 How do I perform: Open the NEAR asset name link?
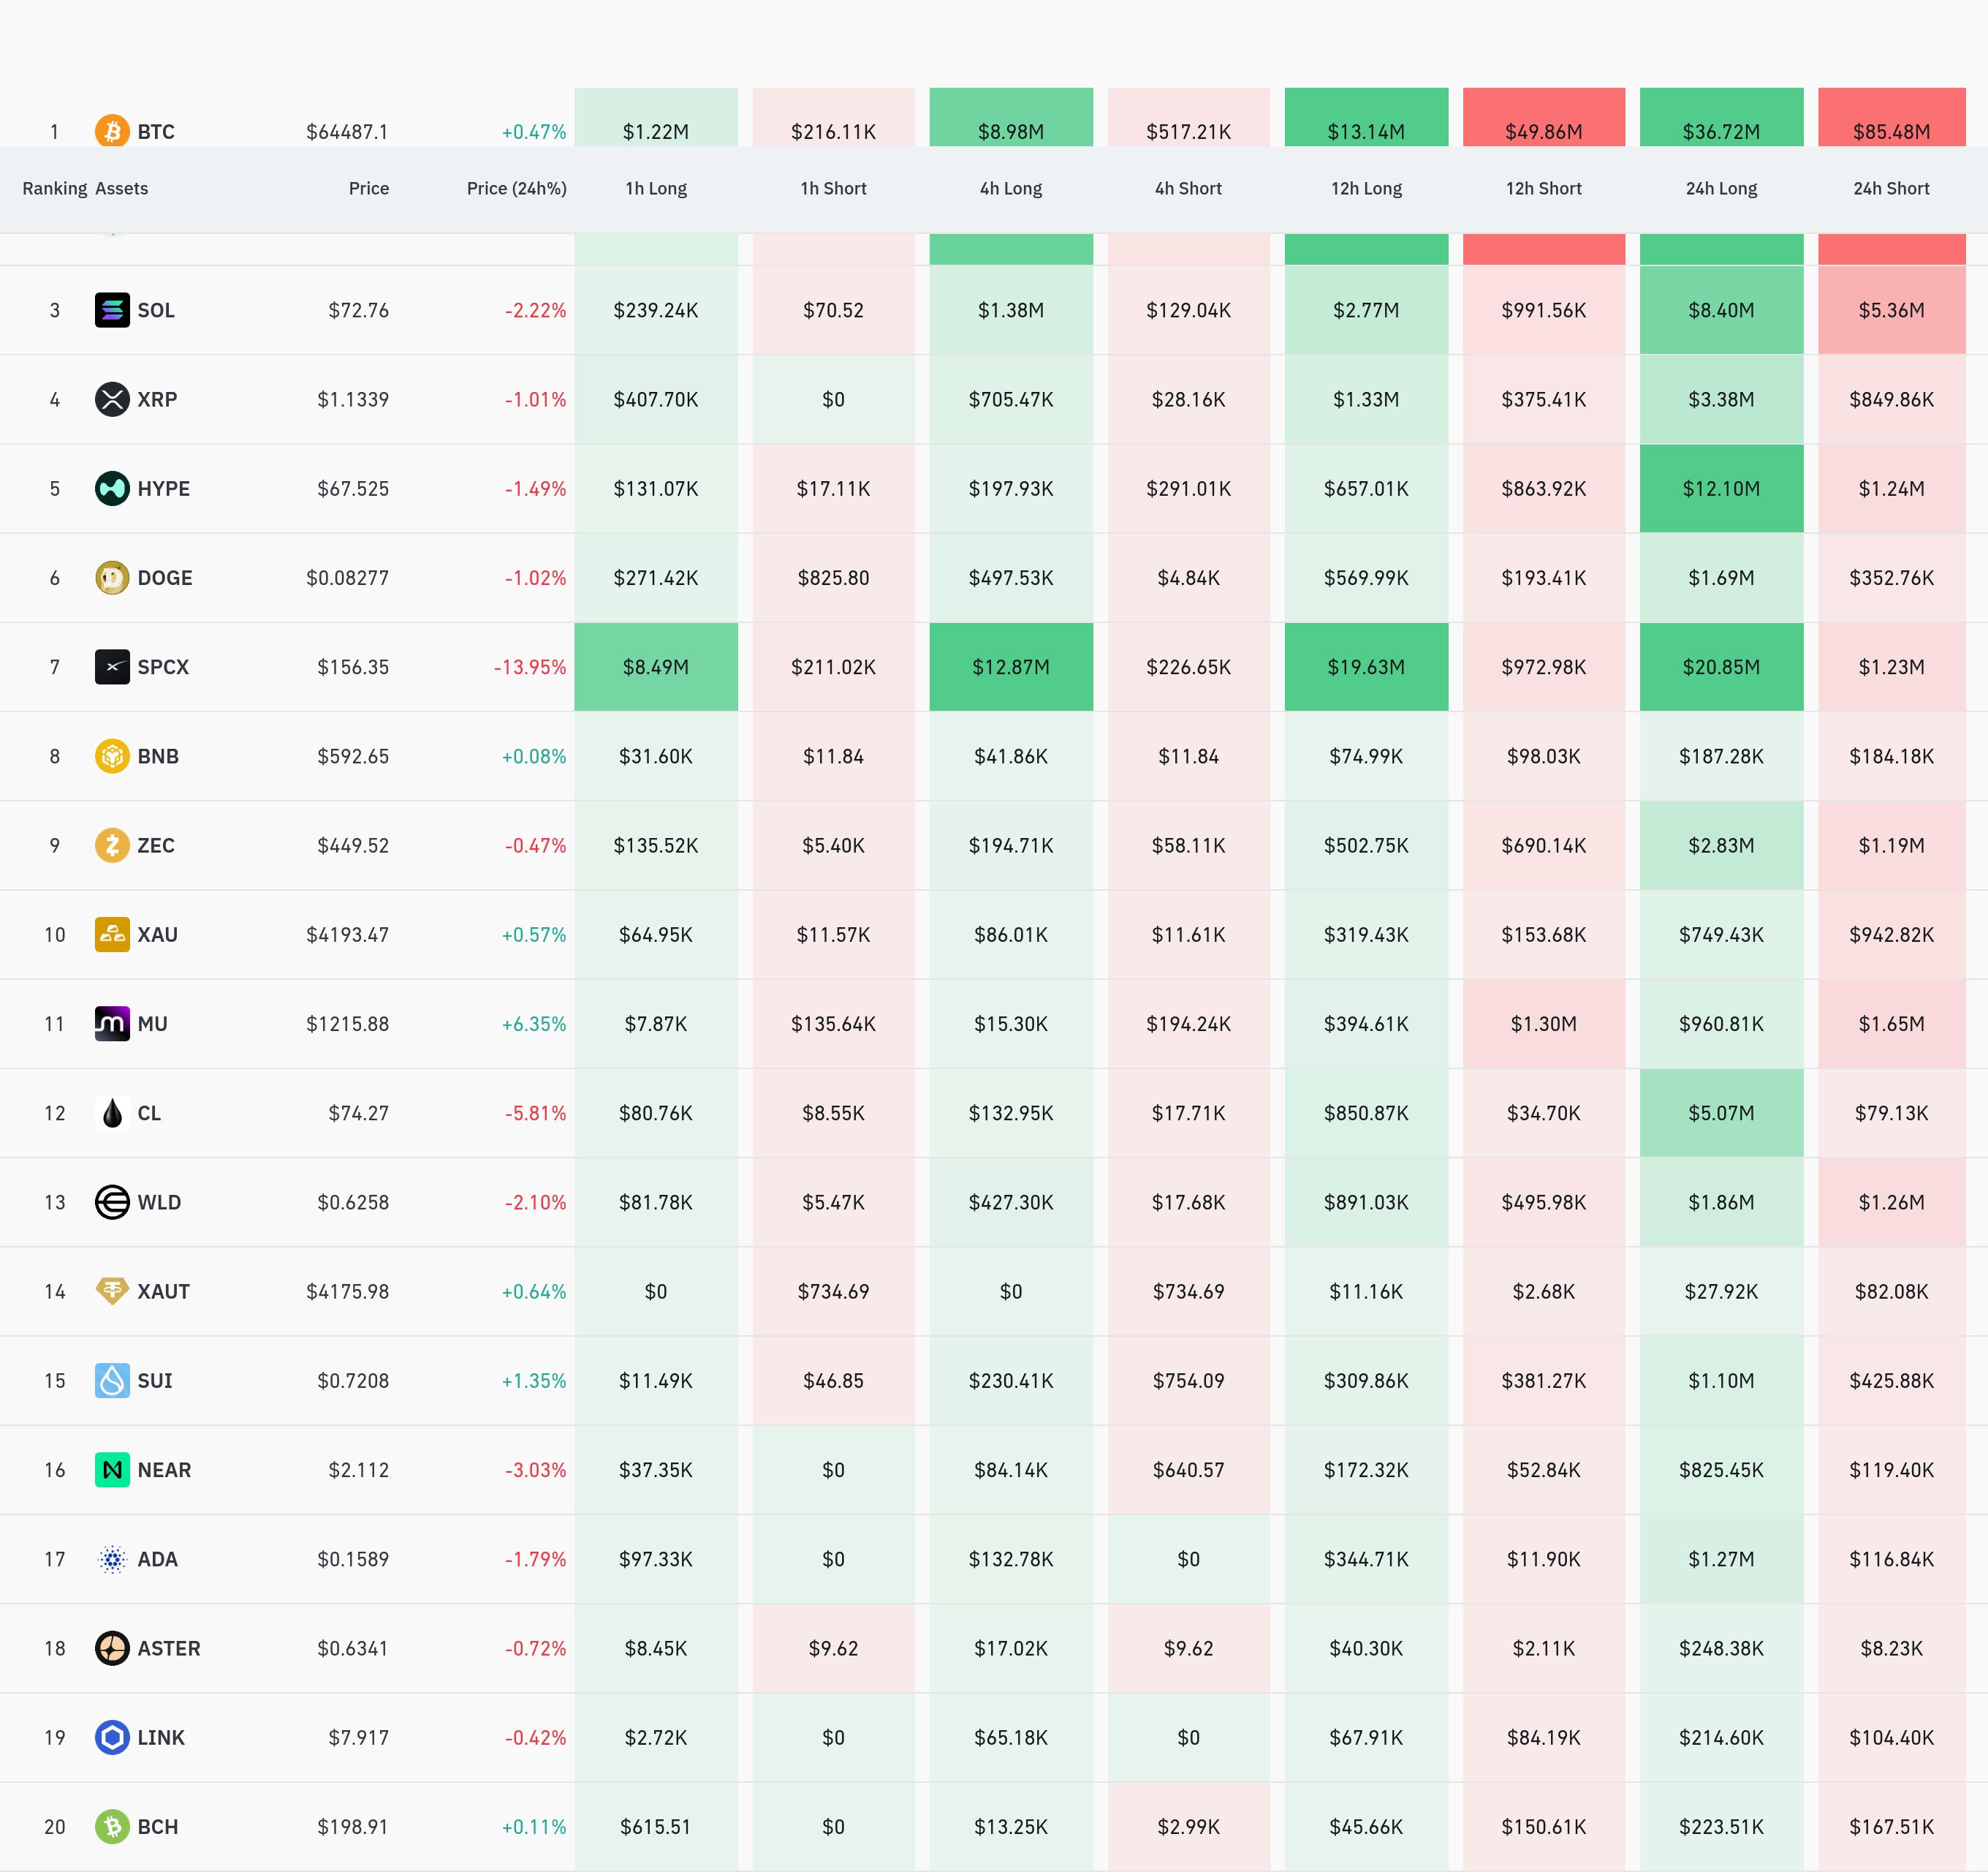[164, 1470]
